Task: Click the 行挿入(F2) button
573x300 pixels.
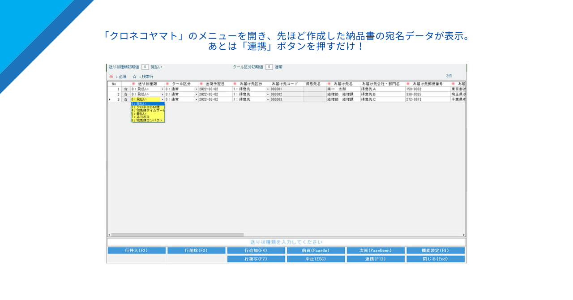Action: tap(137, 251)
